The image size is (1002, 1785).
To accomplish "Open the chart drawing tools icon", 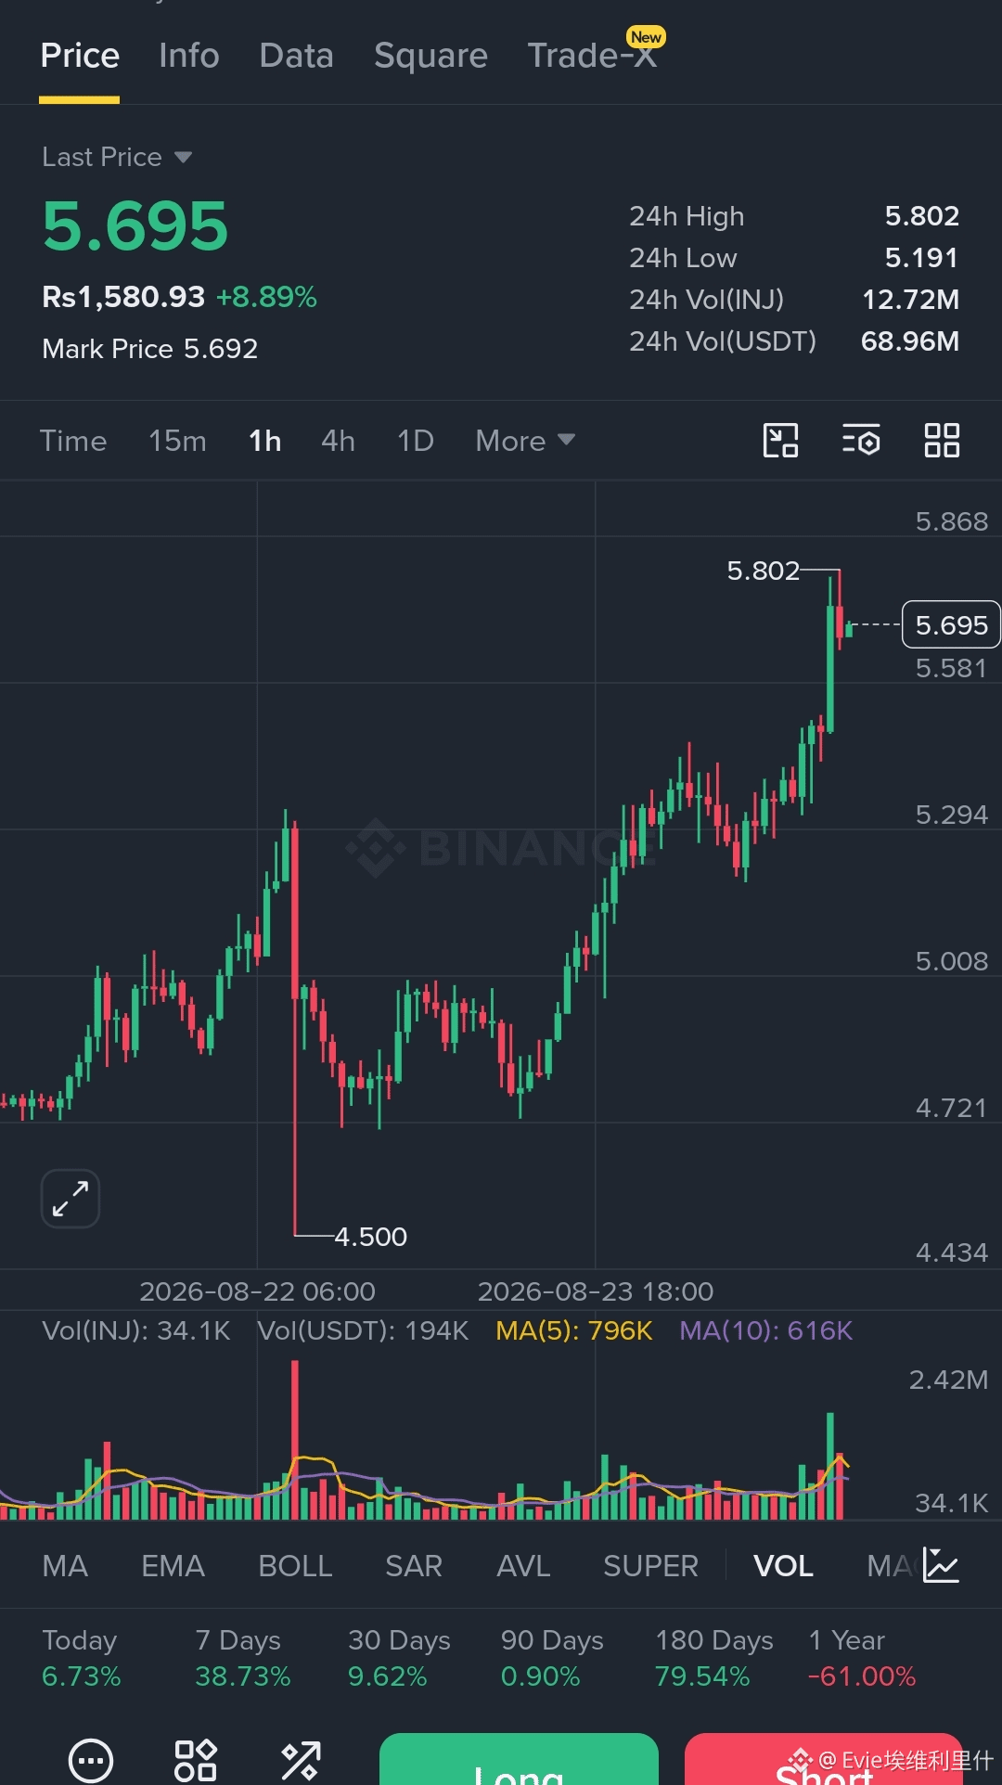I will click(780, 440).
